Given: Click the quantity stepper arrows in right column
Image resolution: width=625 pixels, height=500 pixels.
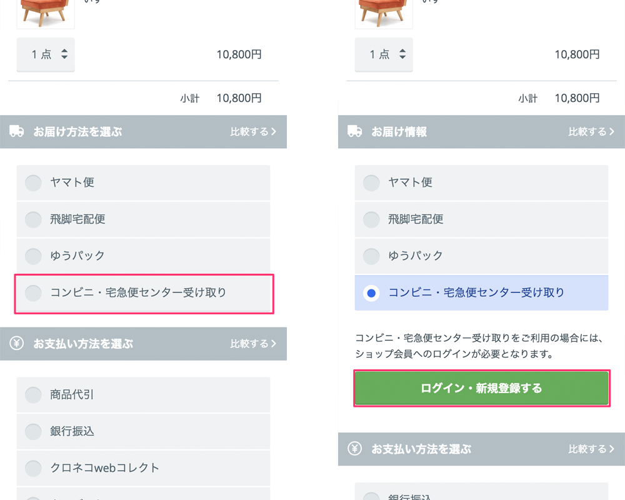Looking at the screenshot, I should click(402, 54).
